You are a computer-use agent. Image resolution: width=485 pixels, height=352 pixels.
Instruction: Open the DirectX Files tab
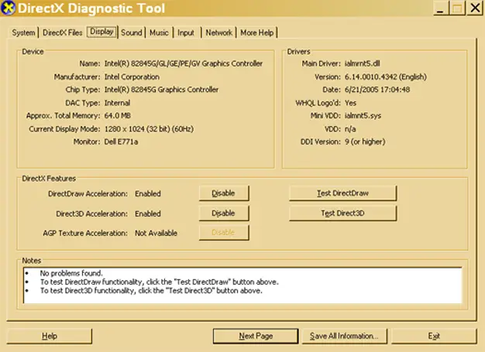pyautogui.click(x=63, y=32)
